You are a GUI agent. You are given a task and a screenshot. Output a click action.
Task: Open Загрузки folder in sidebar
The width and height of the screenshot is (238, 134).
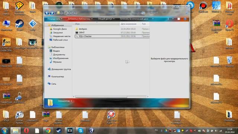pos(58,32)
